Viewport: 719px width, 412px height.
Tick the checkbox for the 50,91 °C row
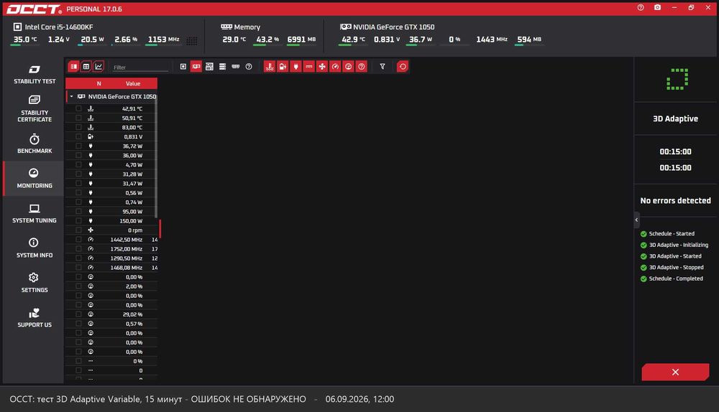78,118
